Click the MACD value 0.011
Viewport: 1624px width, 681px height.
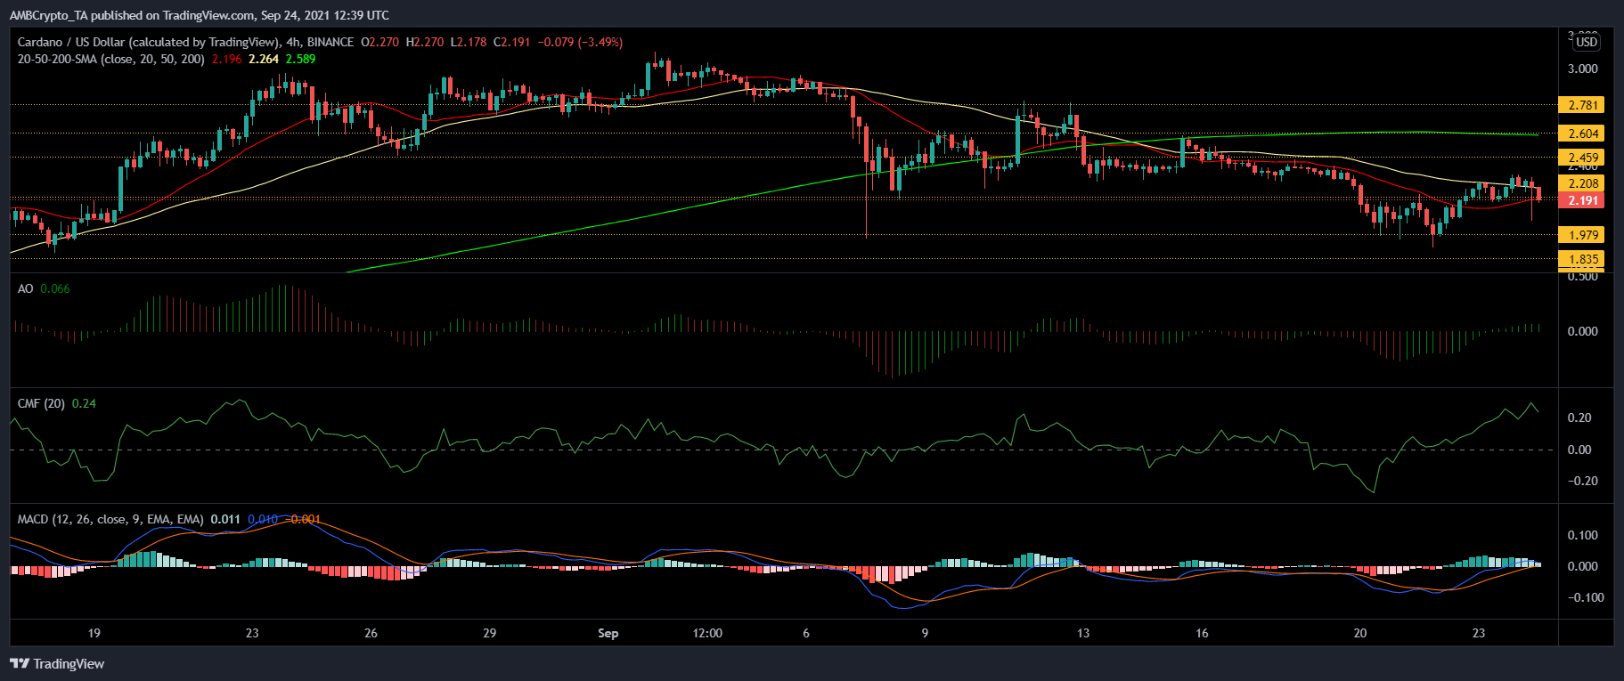[x=225, y=519]
